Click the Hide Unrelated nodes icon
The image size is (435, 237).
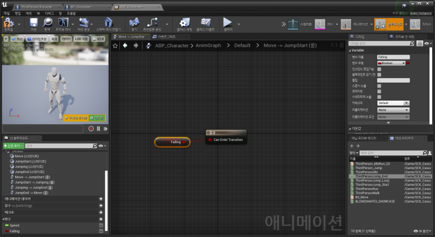(153, 22)
